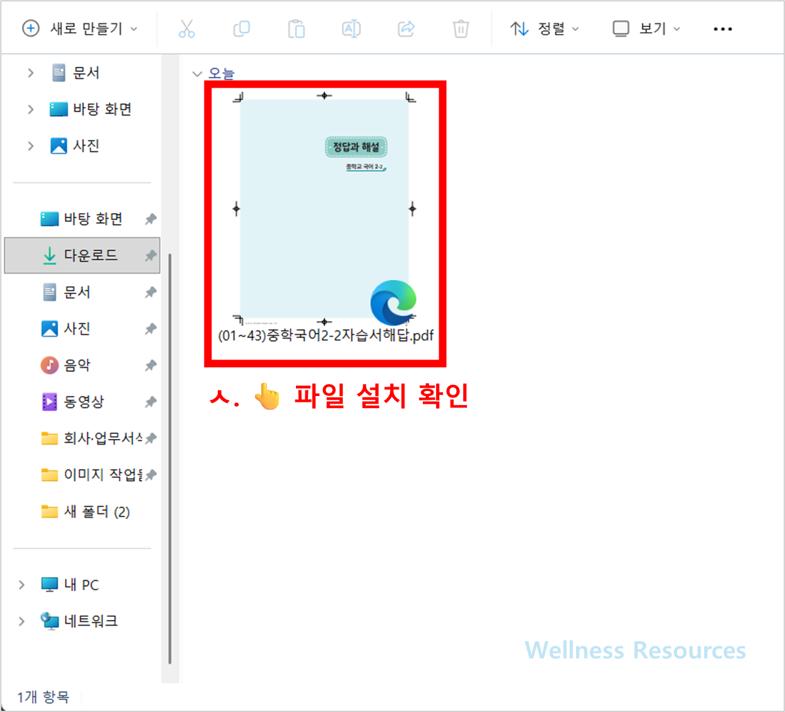Click the navigation pane scrollbar
The height and width of the screenshot is (712, 785).
coord(170,457)
